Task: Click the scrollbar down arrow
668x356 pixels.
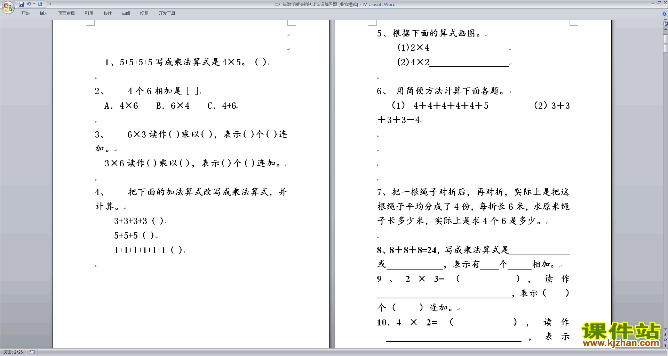Action: [665, 329]
